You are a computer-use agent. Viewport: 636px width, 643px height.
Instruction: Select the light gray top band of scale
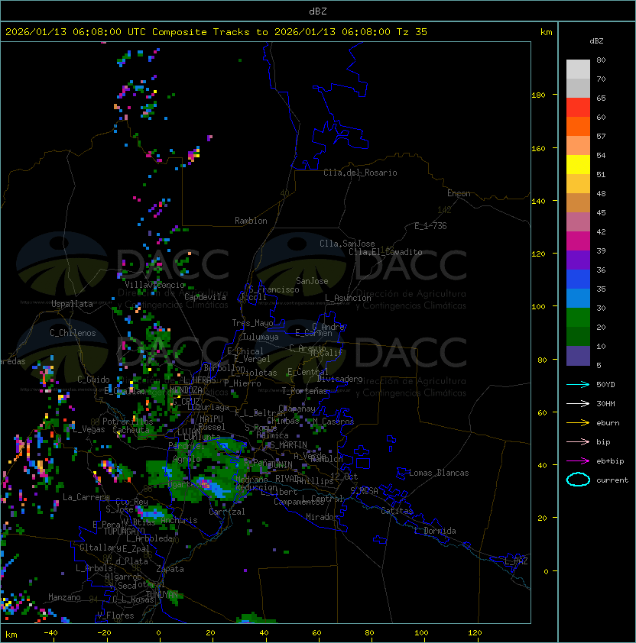578,69
